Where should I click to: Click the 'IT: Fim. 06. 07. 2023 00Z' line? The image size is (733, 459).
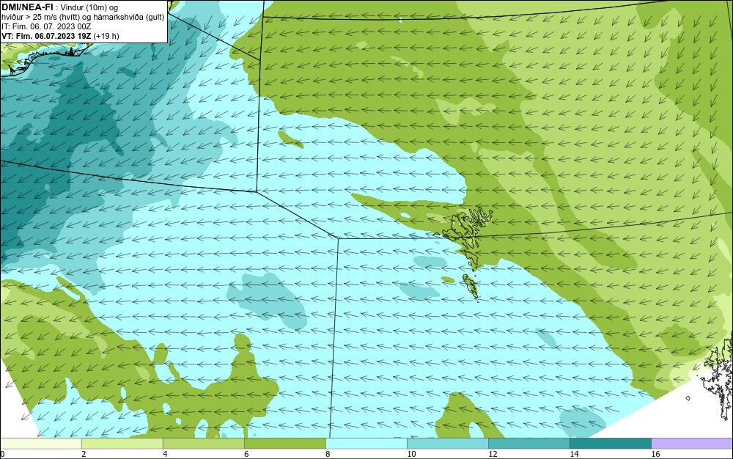pos(46,26)
